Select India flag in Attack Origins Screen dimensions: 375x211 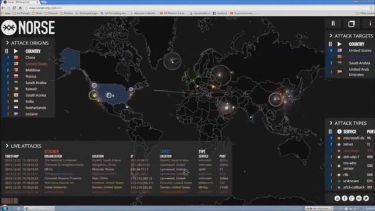[x=16, y=101]
